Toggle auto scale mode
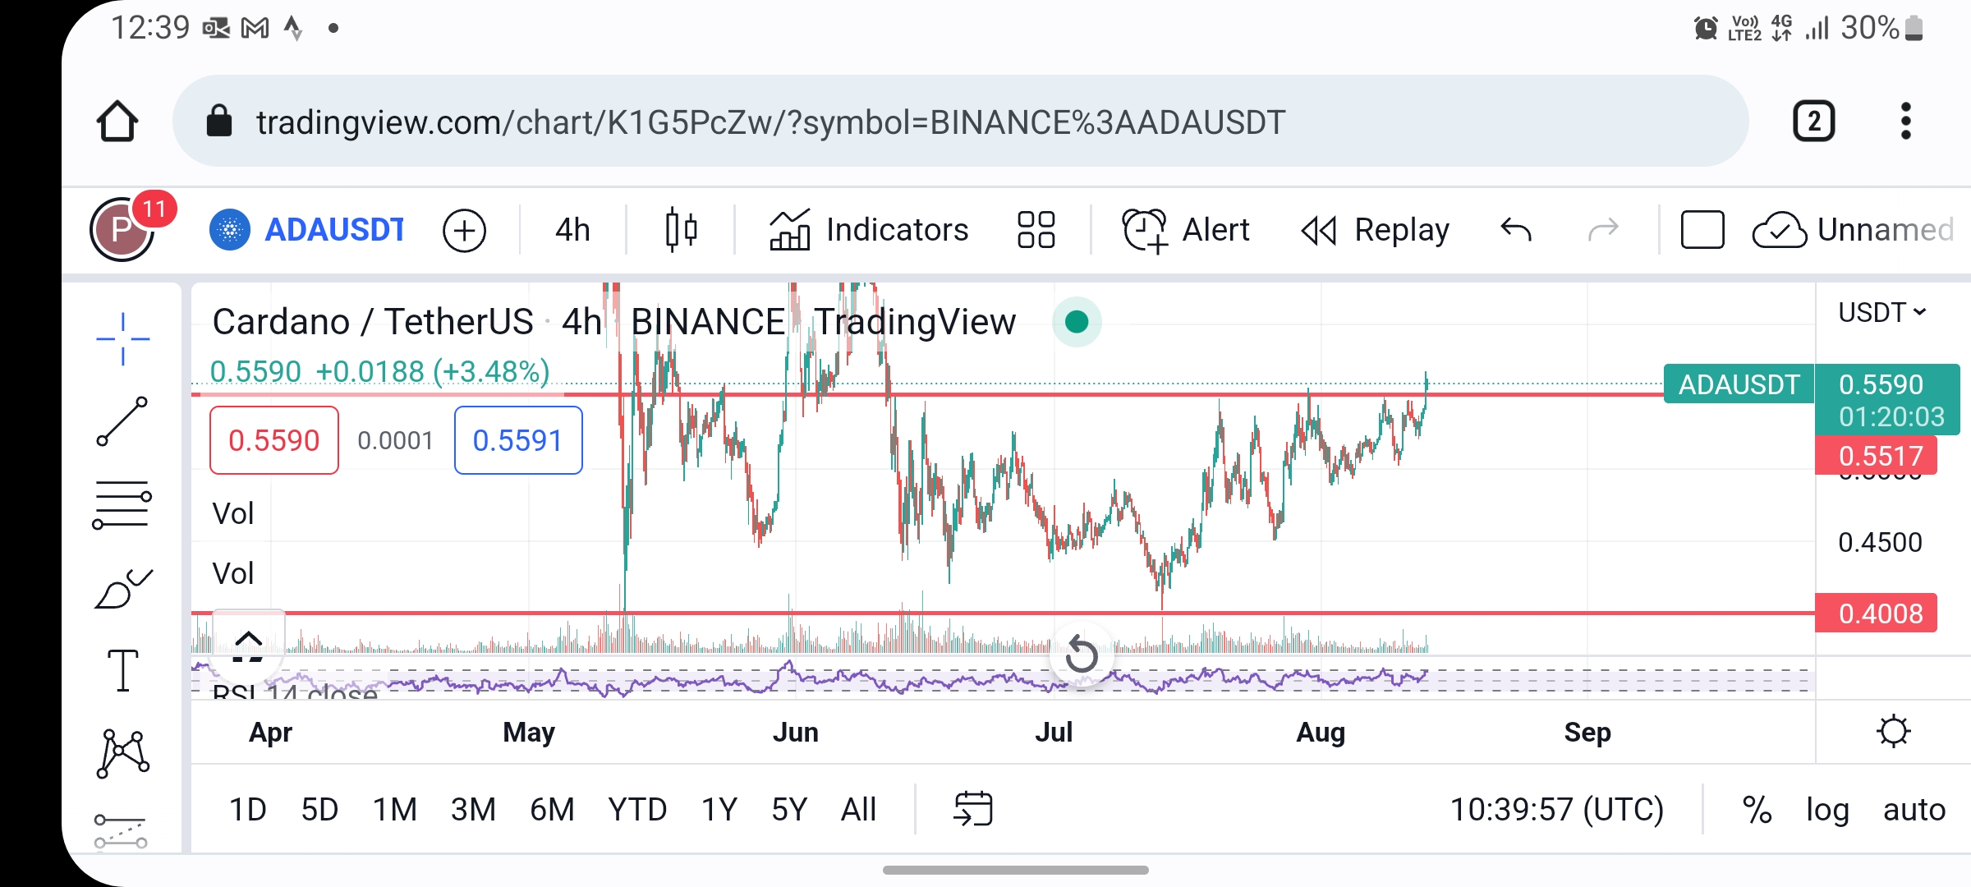This screenshot has height=887, width=1971. coord(1914,810)
